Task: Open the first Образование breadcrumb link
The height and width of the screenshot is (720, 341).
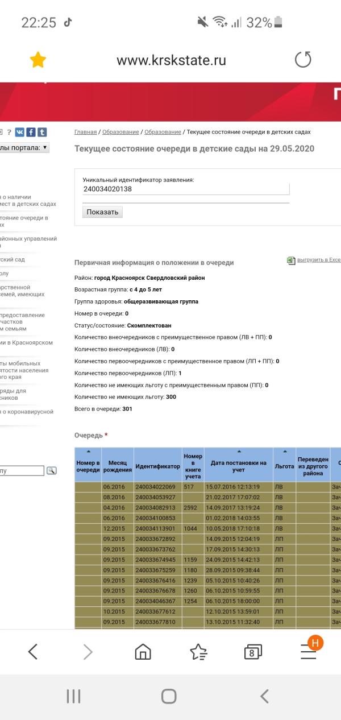Action: click(x=120, y=132)
